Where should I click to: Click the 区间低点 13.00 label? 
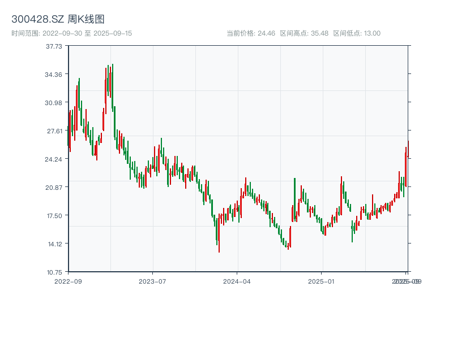pyautogui.click(x=357, y=33)
